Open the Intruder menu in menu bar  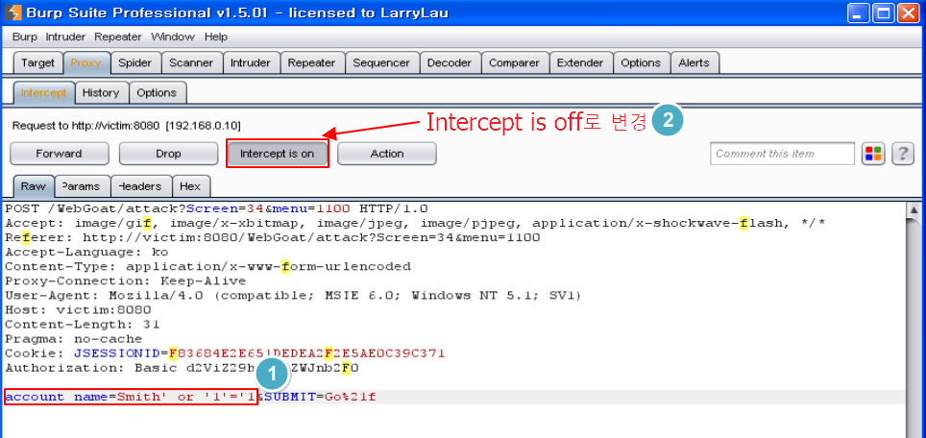point(65,36)
